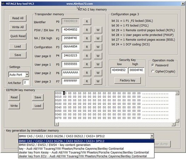
Task: Select the Password operation mode
Action: click(160, 65)
